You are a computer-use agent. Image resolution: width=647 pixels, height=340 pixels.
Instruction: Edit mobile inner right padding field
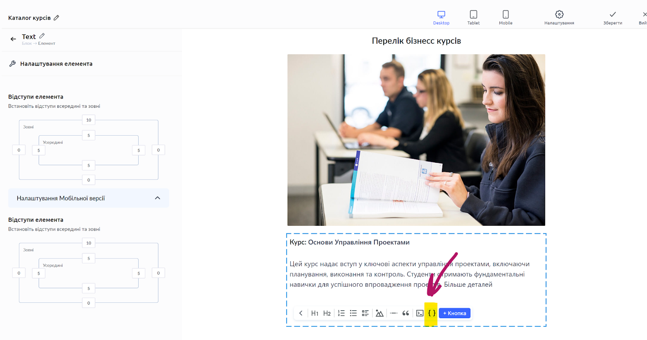pos(139,273)
